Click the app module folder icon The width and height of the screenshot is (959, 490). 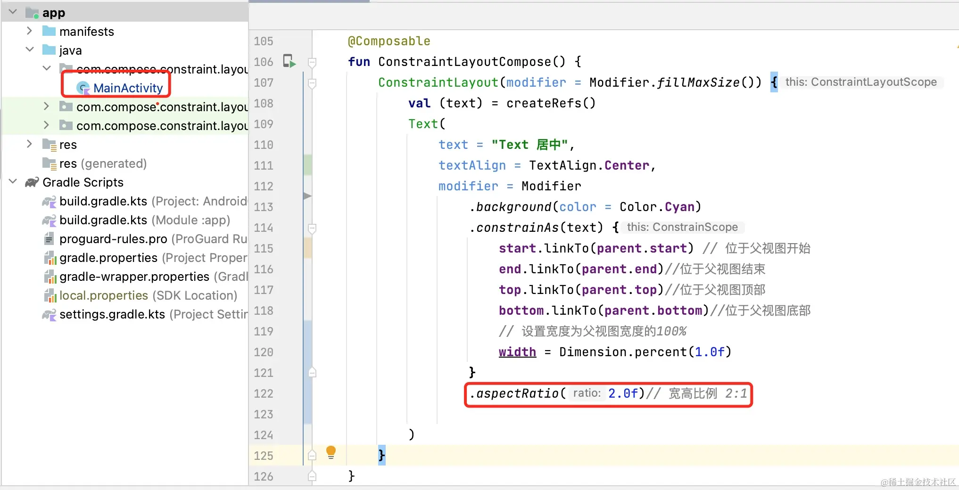(x=32, y=13)
